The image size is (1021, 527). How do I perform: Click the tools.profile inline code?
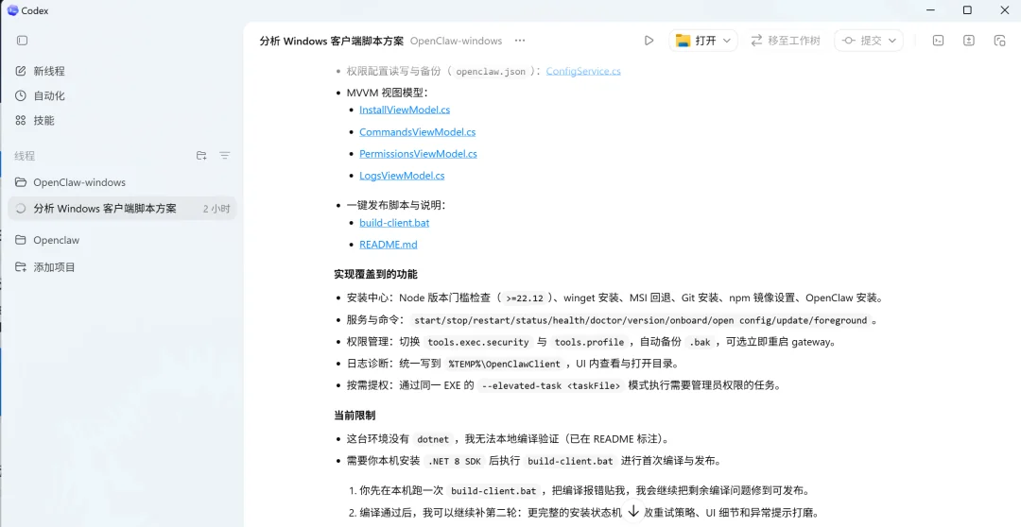[589, 342]
